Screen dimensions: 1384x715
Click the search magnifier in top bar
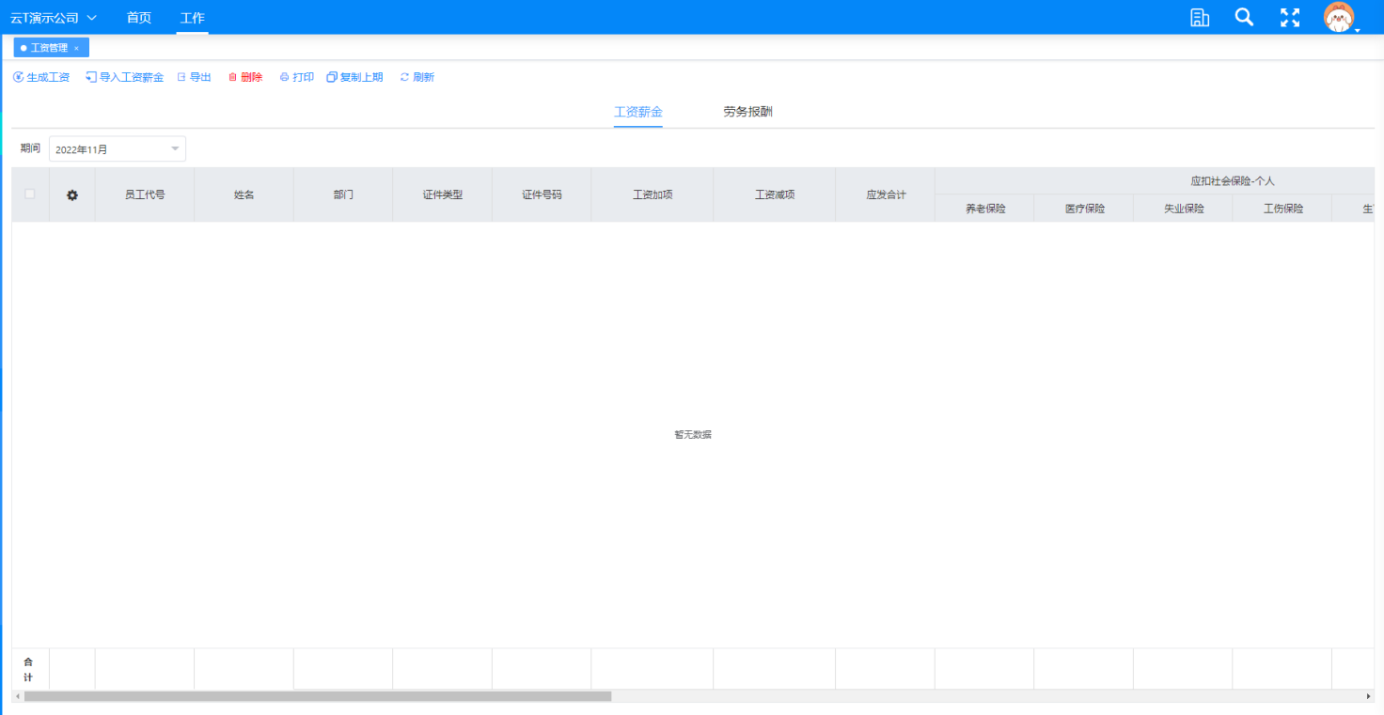[1244, 17]
